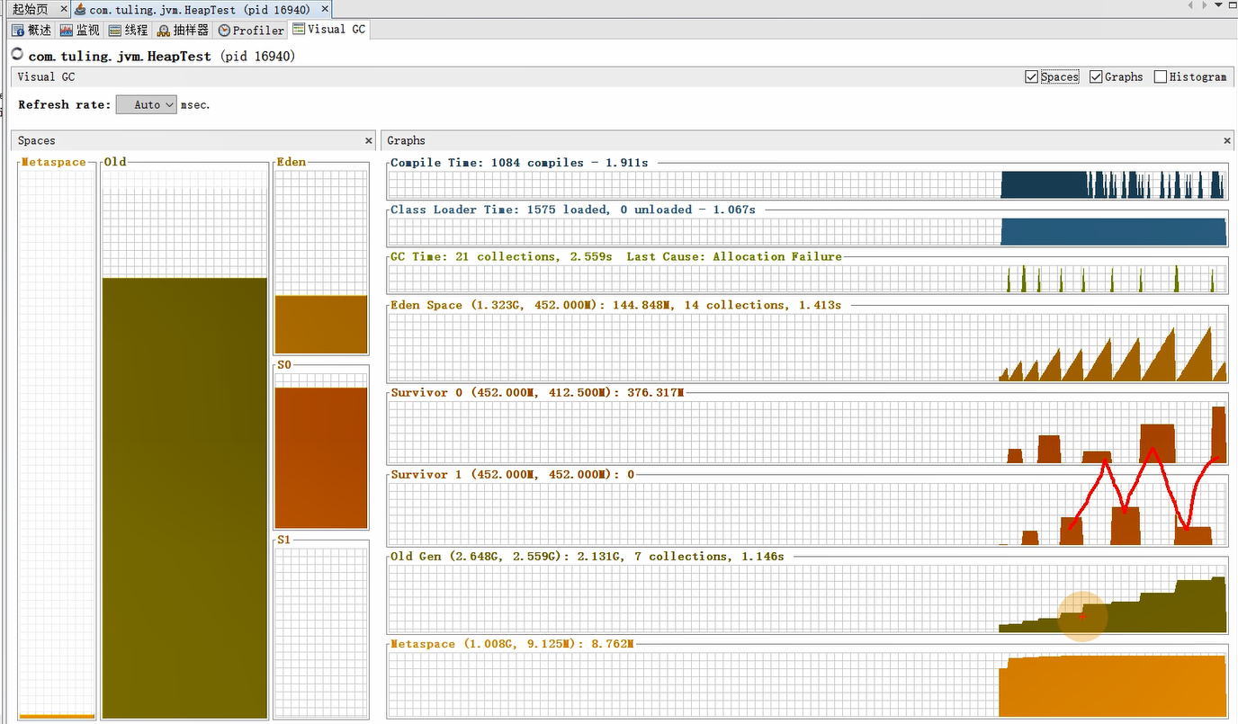Click the S0 survivor bar in Spaces panel

[x=321, y=458]
